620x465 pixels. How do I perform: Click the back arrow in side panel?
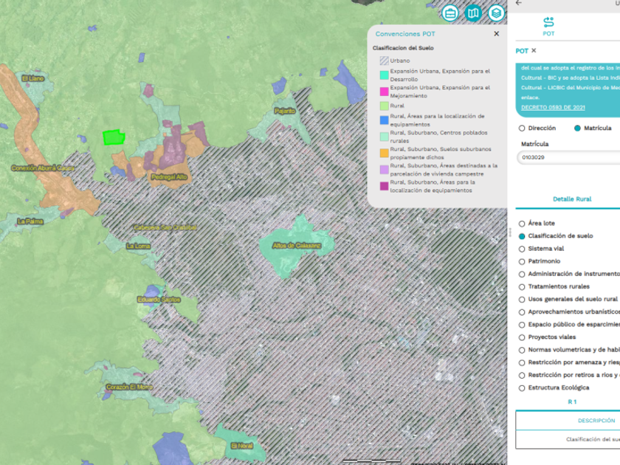point(519,3)
